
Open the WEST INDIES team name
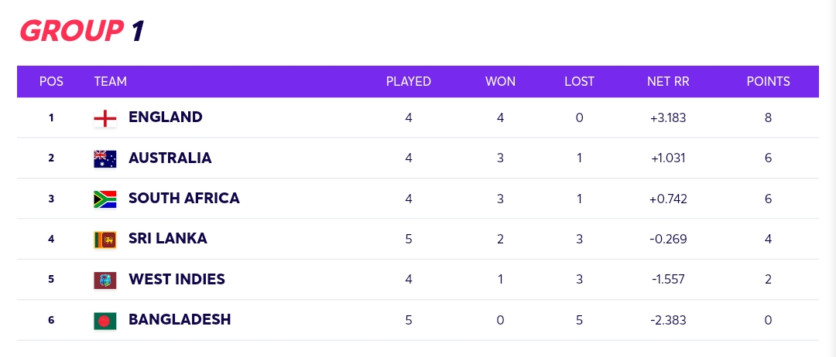pos(176,279)
